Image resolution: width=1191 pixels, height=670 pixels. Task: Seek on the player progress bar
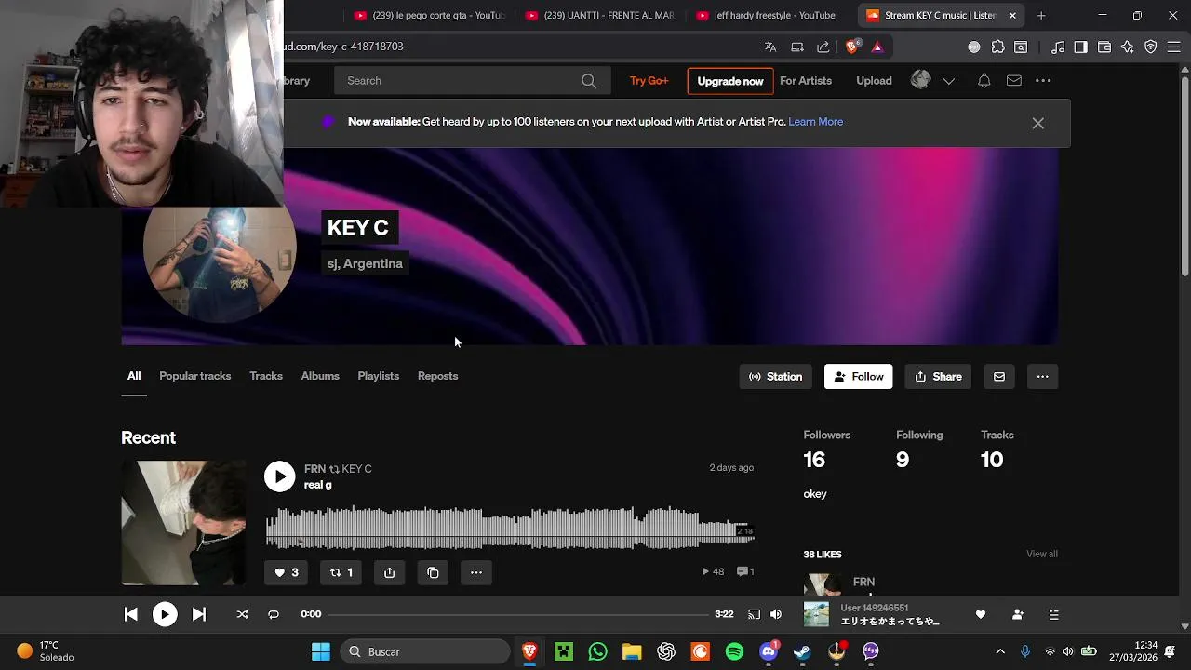(x=518, y=614)
